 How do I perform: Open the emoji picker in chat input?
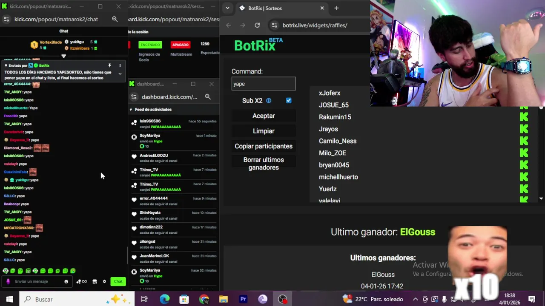point(66,281)
